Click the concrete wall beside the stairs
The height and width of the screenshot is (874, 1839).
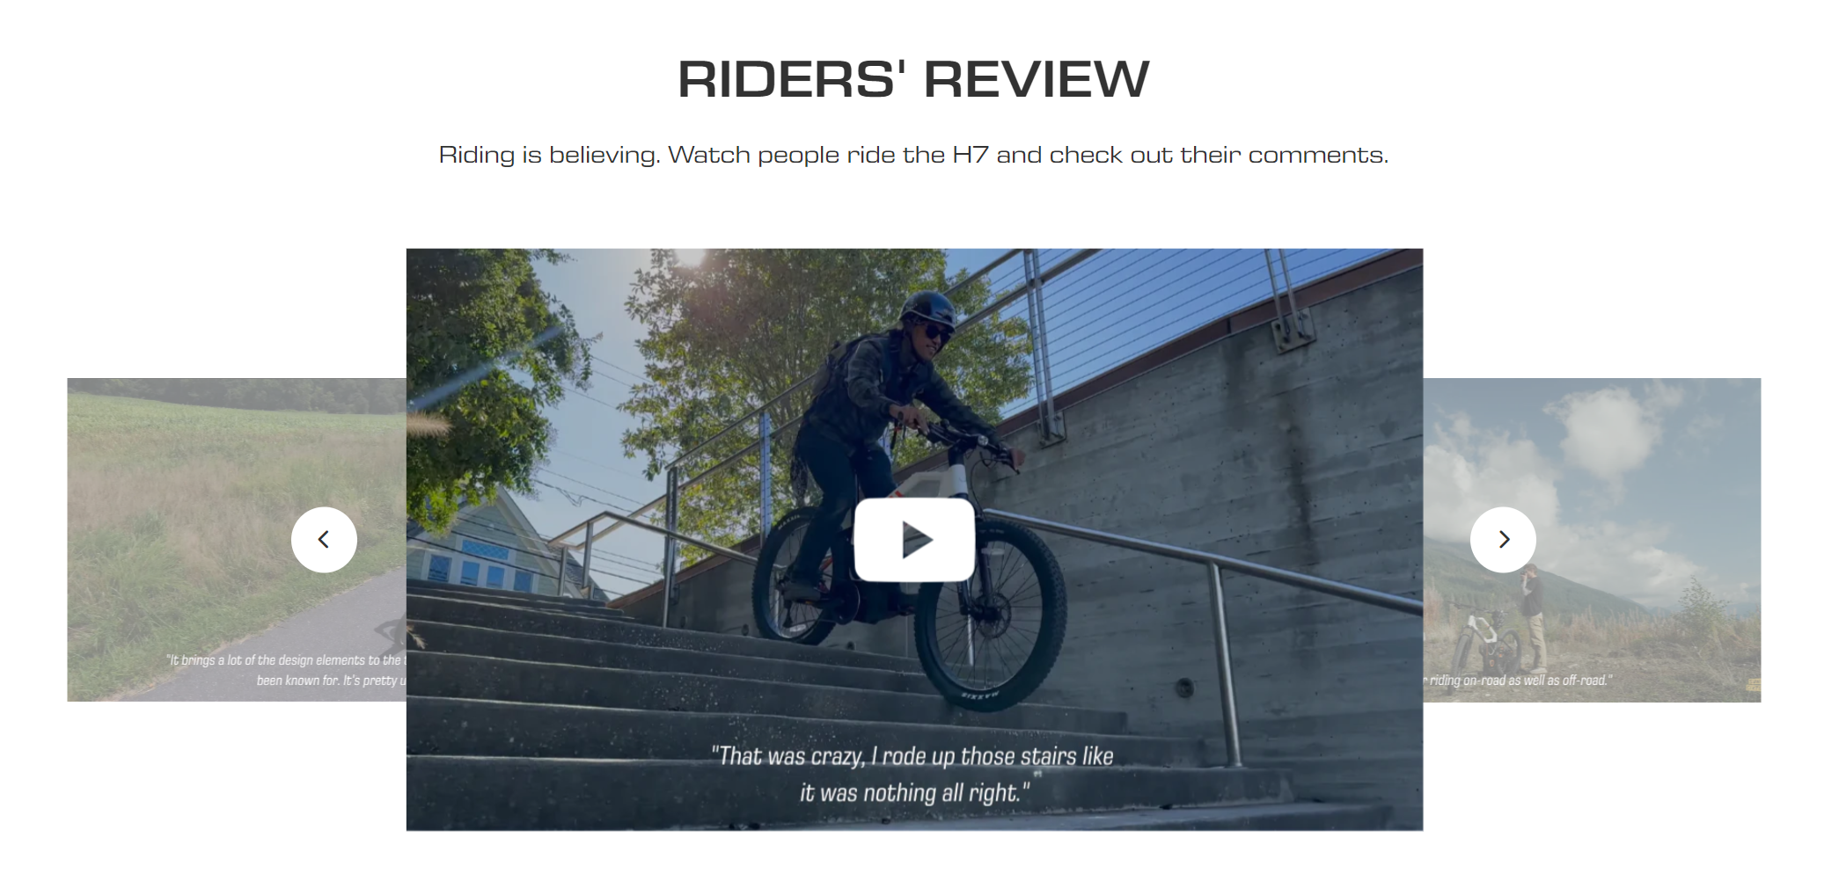point(1232,457)
